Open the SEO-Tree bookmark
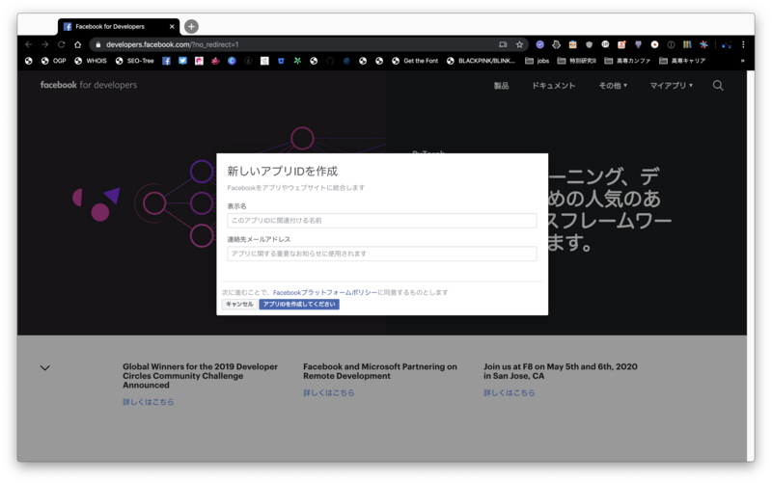Screen dimensions: 772x483 [134, 61]
